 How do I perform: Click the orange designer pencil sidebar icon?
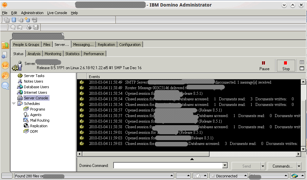(5, 75)
